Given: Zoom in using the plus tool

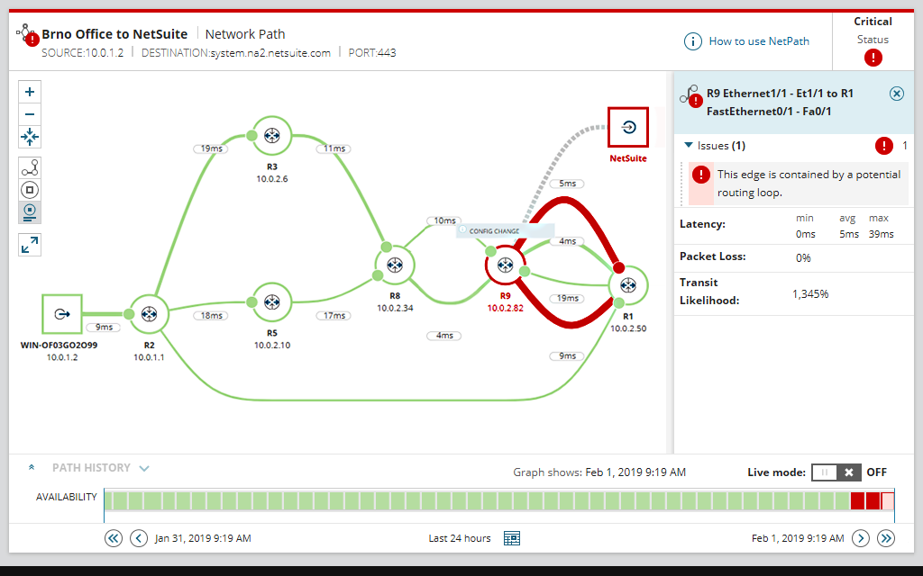Looking at the screenshot, I should click(x=30, y=91).
